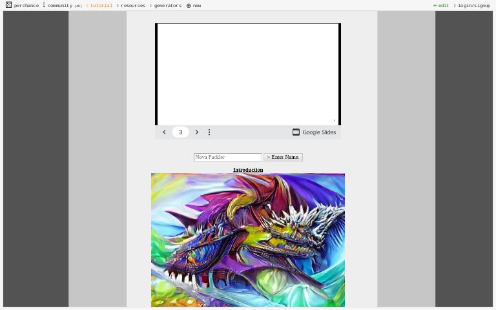The height and width of the screenshot is (310, 496).
Task: Advance to next slide with right arrow
Action: (197, 132)
